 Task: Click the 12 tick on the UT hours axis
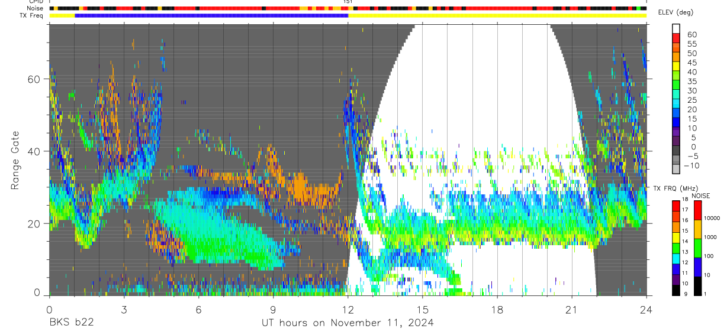click(348, 309)
